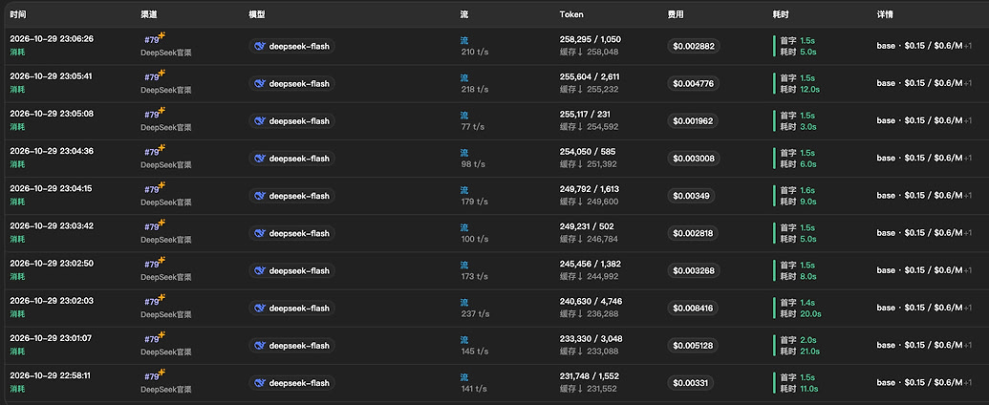This screenshot has width=989, height=405.
Task: Click token count 254,050 / 585
Action: pyautogui.click(x=588, y=152)
